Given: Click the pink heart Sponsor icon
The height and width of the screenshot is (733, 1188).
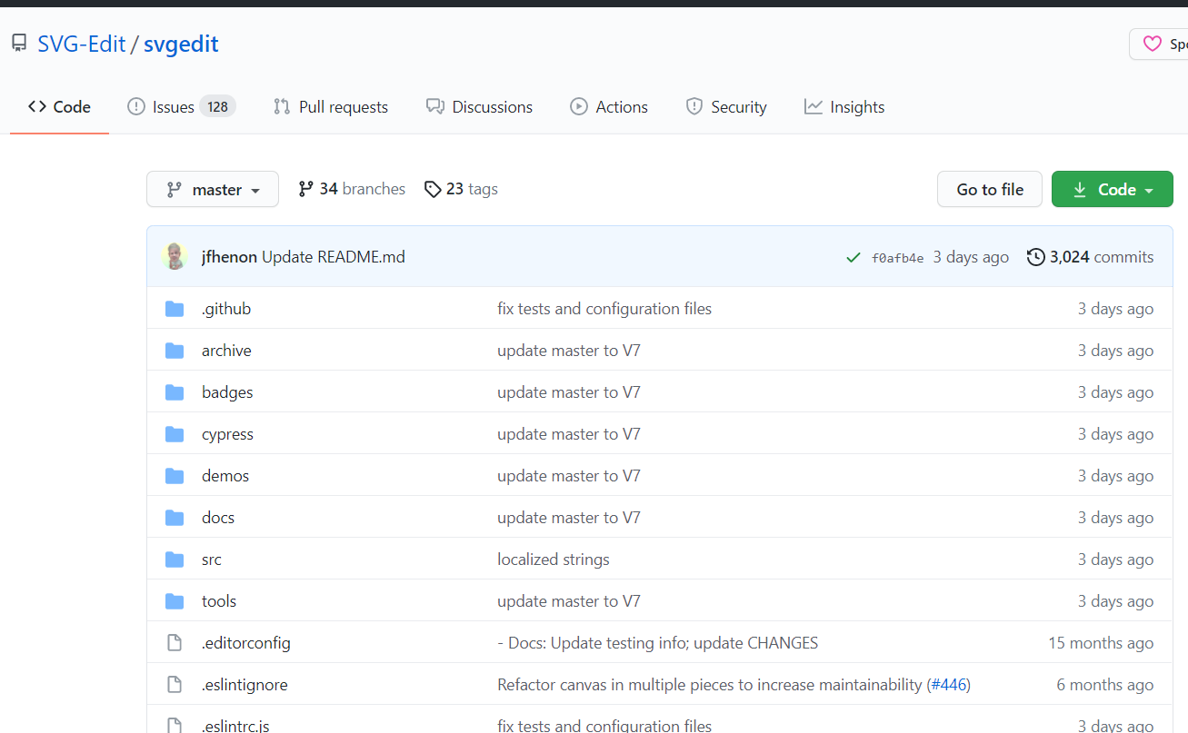Looking at the screenshot, I should pyautogui.click(x=1152, y=44).
